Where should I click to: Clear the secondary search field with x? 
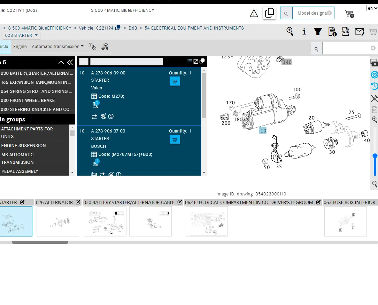[373, 48]
